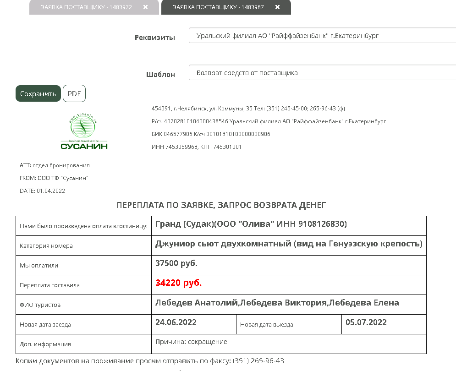Viewport: 456px width, 371px height.
Task: Close the tab for request 1483987
Action: (x=277, y=7)
